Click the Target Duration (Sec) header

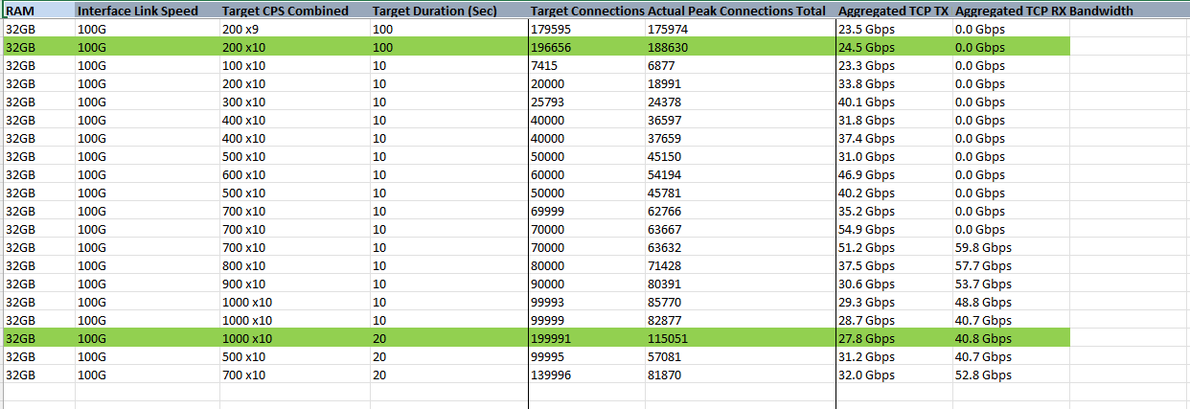[448, 11]
